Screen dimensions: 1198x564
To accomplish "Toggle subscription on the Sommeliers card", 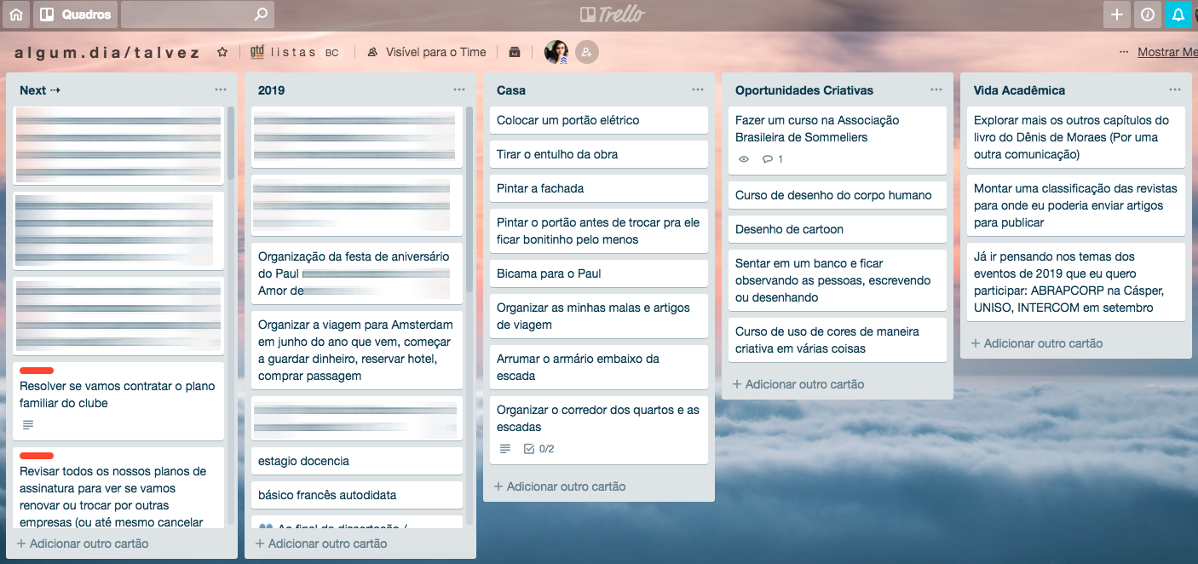I will (x=744, y=158).
